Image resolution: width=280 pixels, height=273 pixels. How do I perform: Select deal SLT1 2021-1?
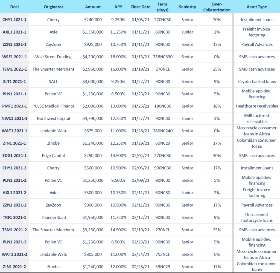coord(14,81)
